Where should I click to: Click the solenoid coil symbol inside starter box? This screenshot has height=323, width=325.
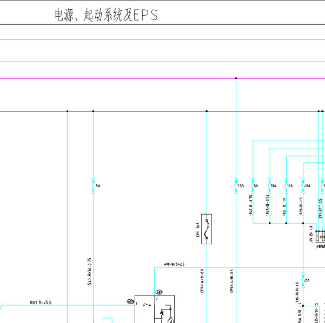[x=162, y=314]
